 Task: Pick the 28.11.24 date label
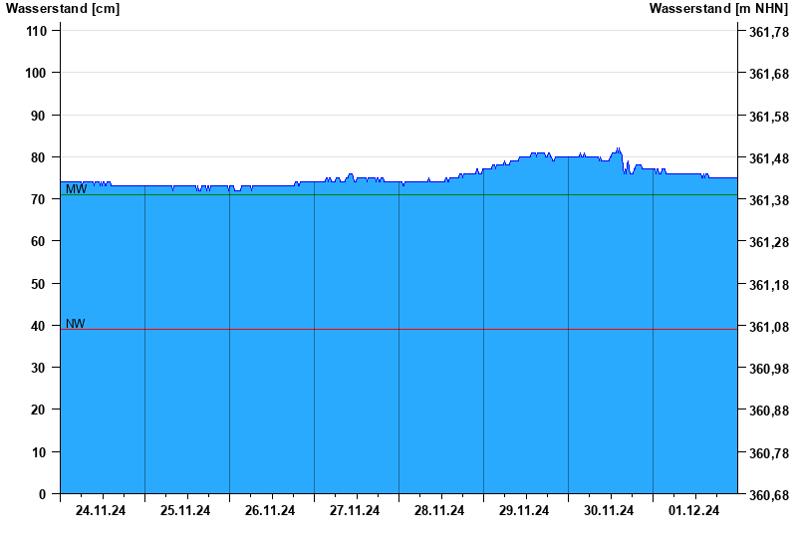coord(439,511)
